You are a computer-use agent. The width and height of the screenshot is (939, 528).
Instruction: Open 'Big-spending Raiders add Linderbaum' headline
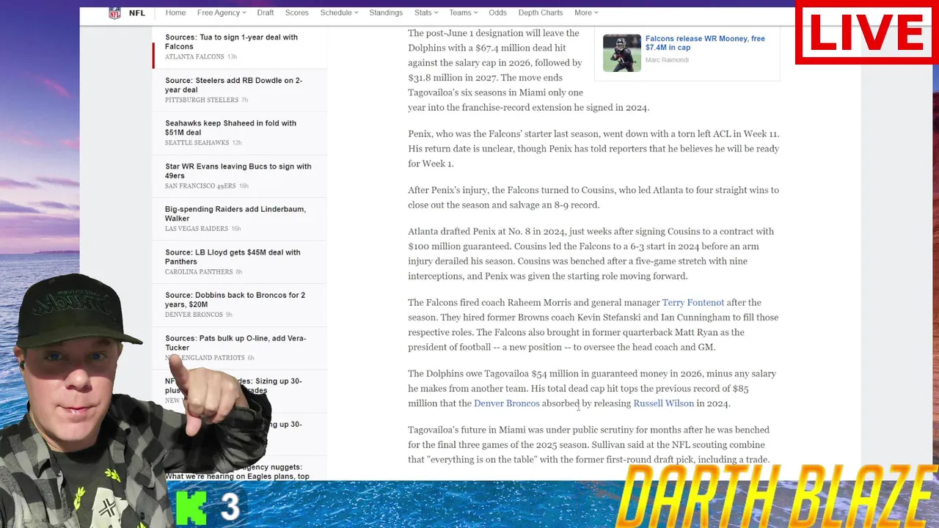pos(235,213)
